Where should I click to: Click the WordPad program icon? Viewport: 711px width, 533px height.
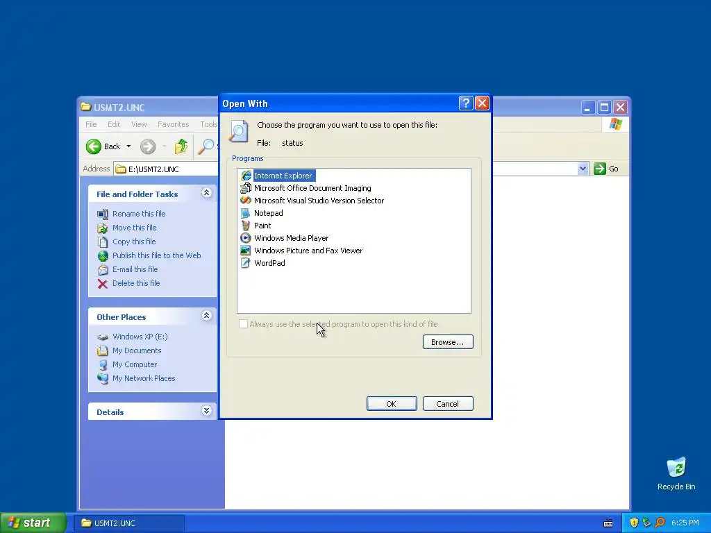point(246,263)
